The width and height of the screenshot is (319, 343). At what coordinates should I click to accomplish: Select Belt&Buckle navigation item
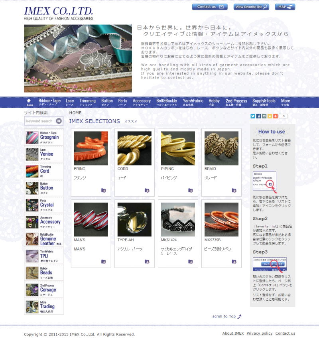click(167, 102)
